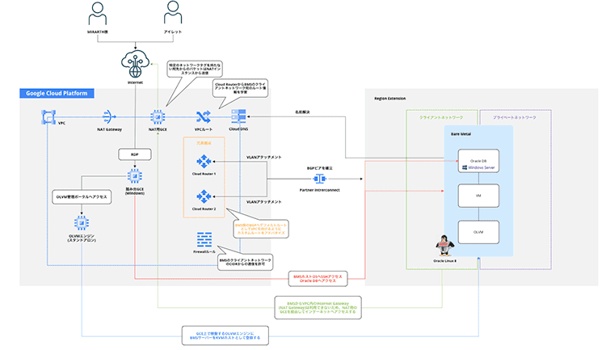This screenshot has width=606, height=350.
Task: Select the Oracle Linux 8 penguin icon
Action: [445, 246]
